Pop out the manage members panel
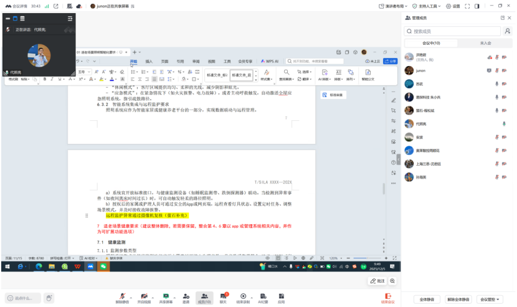 click(x=503, y=18)
